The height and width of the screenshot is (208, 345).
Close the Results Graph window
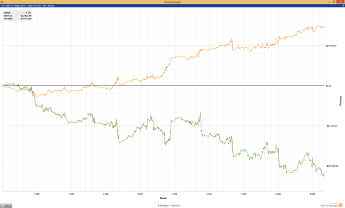(341, 2)
